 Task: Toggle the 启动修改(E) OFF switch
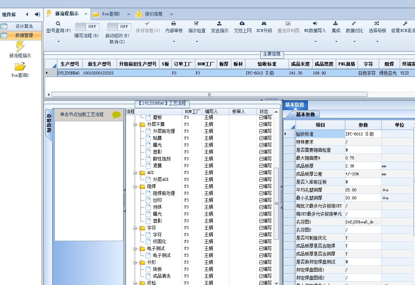[x=119, y=27]
